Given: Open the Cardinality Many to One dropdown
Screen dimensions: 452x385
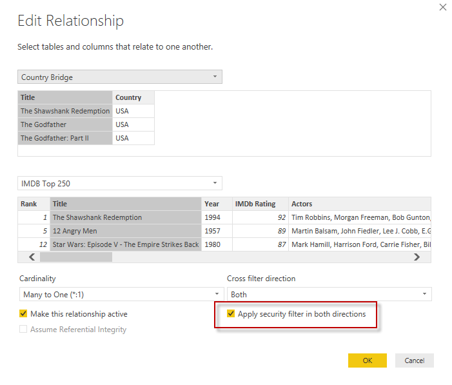Looking at the screenshot, I should tap(121, 294).
